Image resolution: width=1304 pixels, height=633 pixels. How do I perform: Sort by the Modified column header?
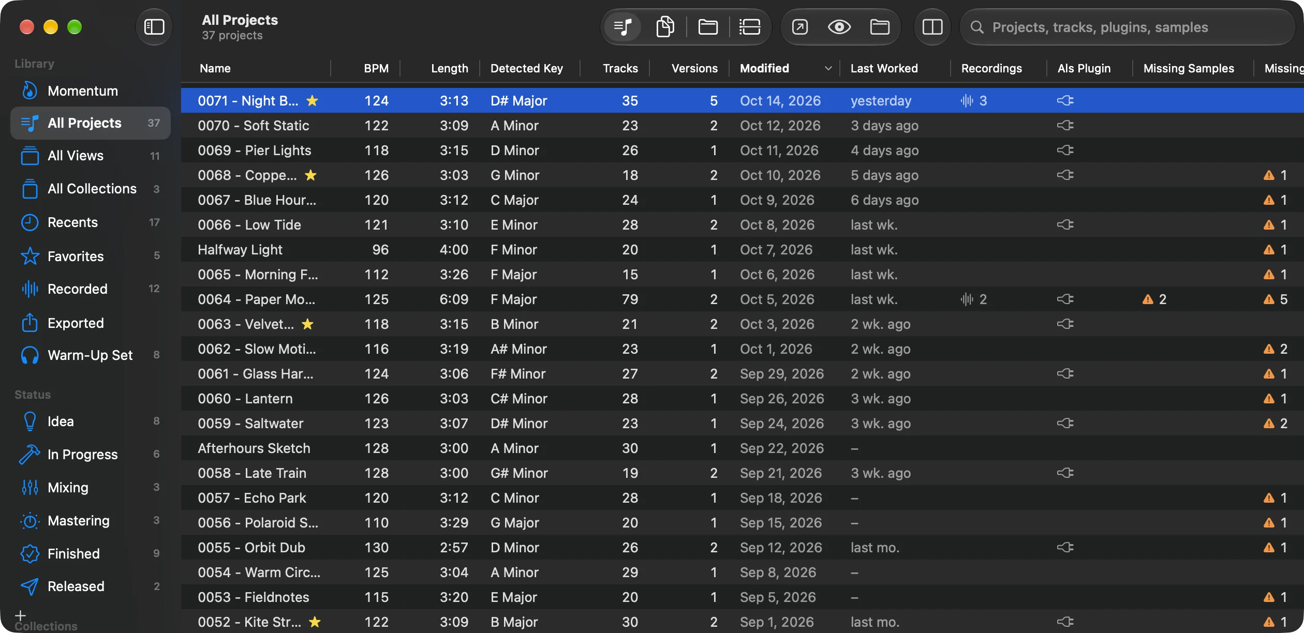pos(784,68)
